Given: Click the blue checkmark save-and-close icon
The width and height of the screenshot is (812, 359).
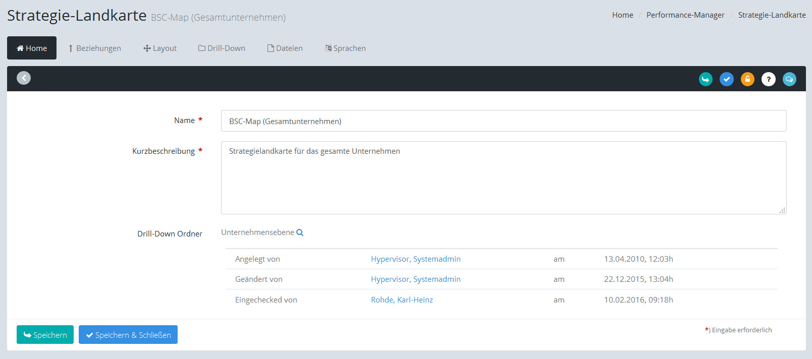Looking at the screenshot, I should click(x=726, y=79).
